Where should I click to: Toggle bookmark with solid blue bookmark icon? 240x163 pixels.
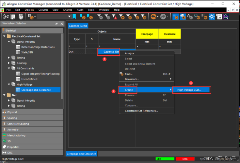pyautogui.click(x=74, y=17)
